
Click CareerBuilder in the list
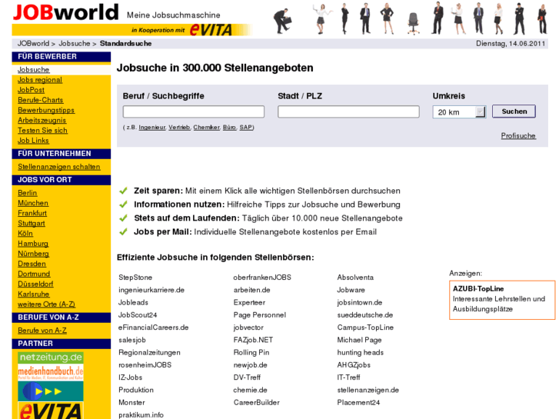257,403
